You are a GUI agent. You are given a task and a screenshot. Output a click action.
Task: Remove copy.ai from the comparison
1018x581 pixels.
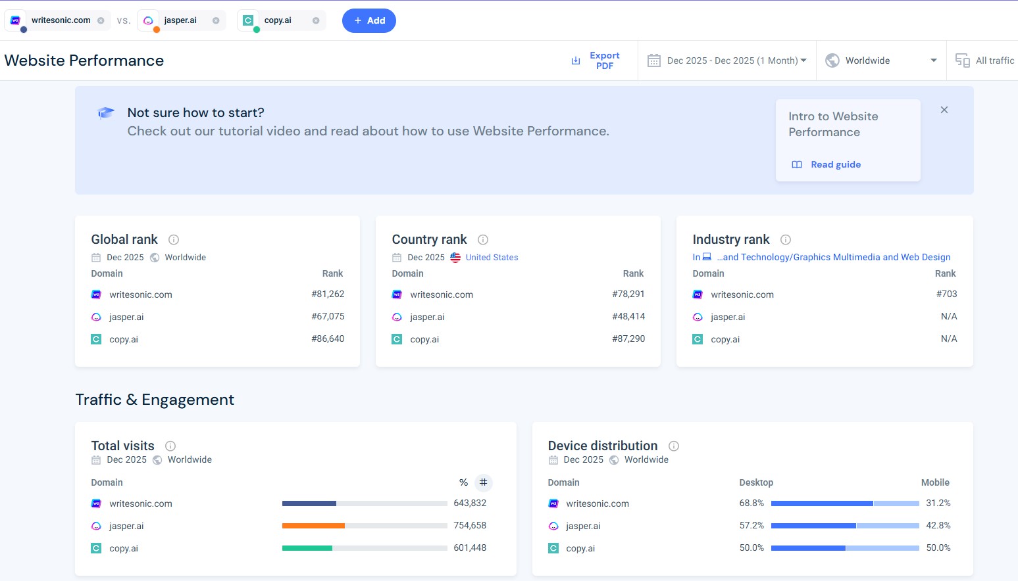tap(315, 20)
